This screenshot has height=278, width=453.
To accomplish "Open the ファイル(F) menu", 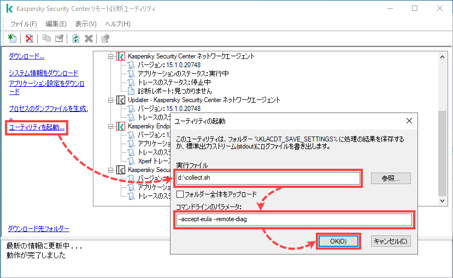I will coord(23,24).
